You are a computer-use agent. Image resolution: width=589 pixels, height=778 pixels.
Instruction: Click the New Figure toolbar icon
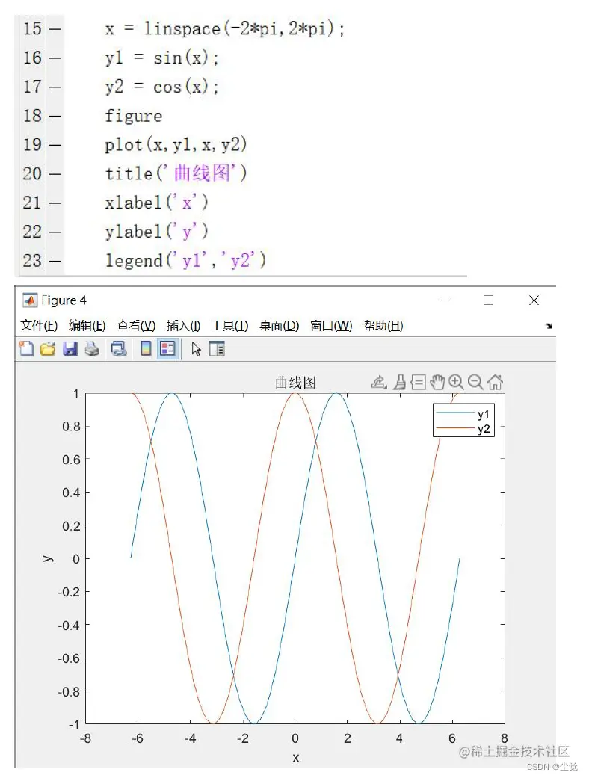coord(26,349)
